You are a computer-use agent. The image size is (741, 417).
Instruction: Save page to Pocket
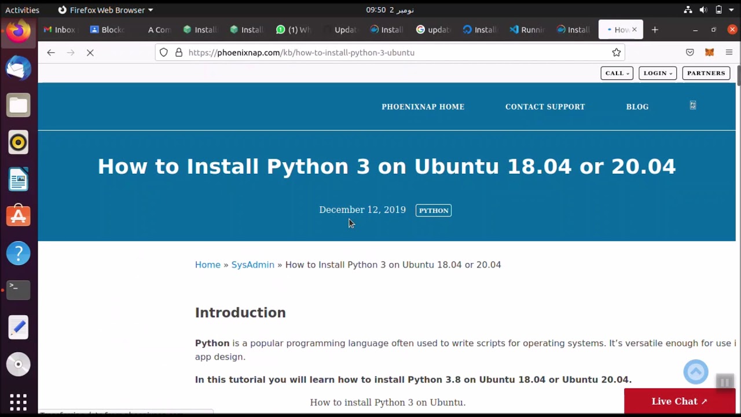(690, 53)
